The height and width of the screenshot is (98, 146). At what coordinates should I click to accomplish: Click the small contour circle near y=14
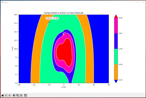(64, 34)
